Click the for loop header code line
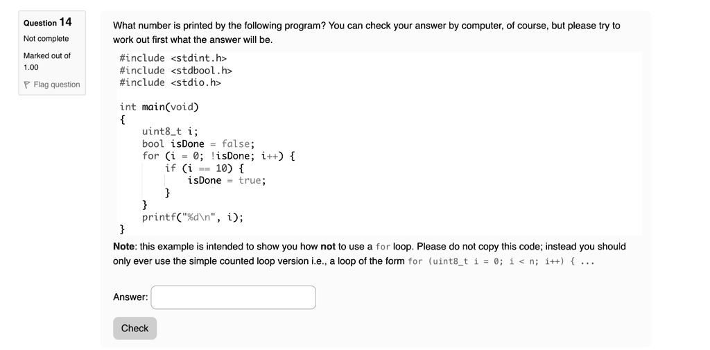Image resolution: width=710 pixels, height=350 pixels. tap(218, 156)
